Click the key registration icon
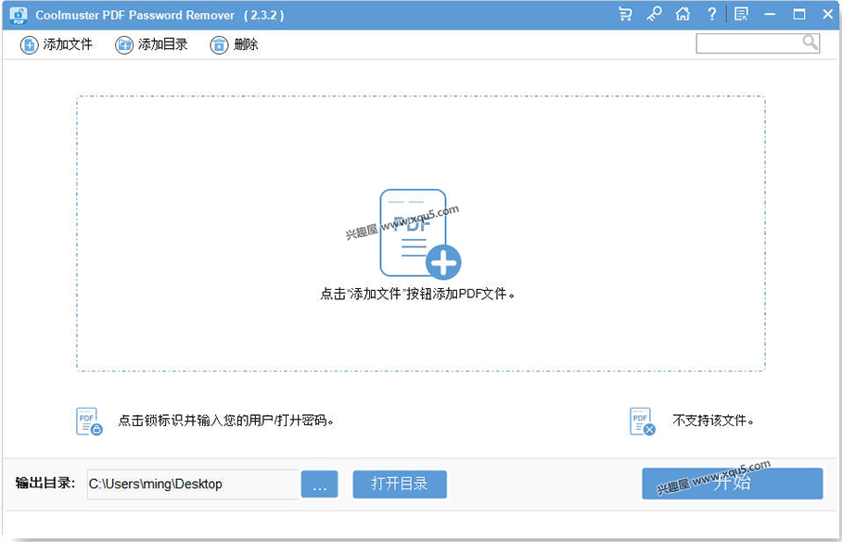 click(653, 14)
